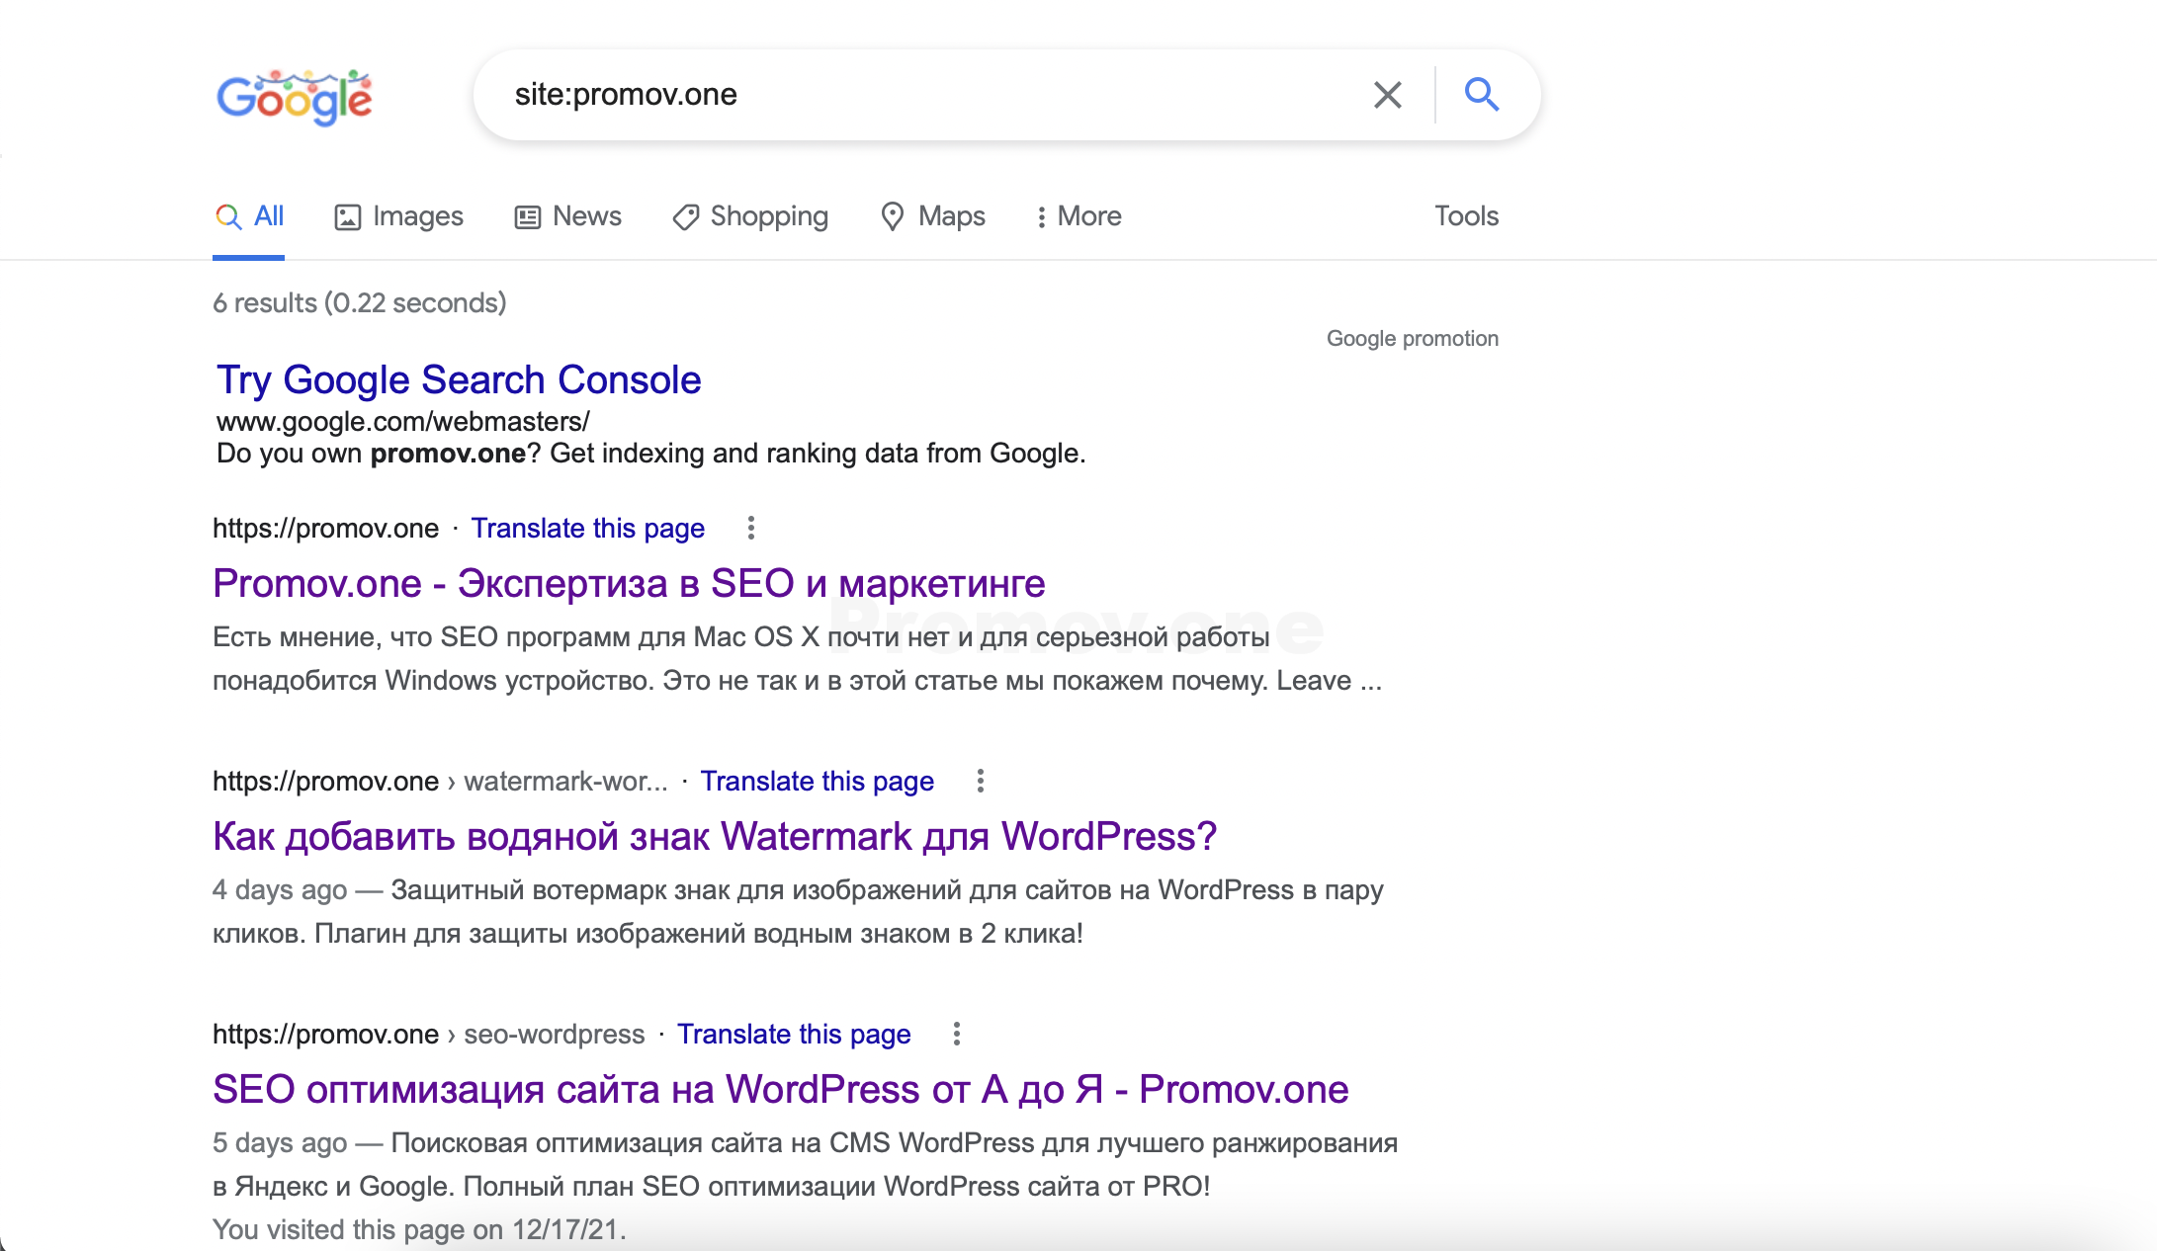Open the Shopping results tab
The image size is (2157, 1251).
(x=750, y=216)
